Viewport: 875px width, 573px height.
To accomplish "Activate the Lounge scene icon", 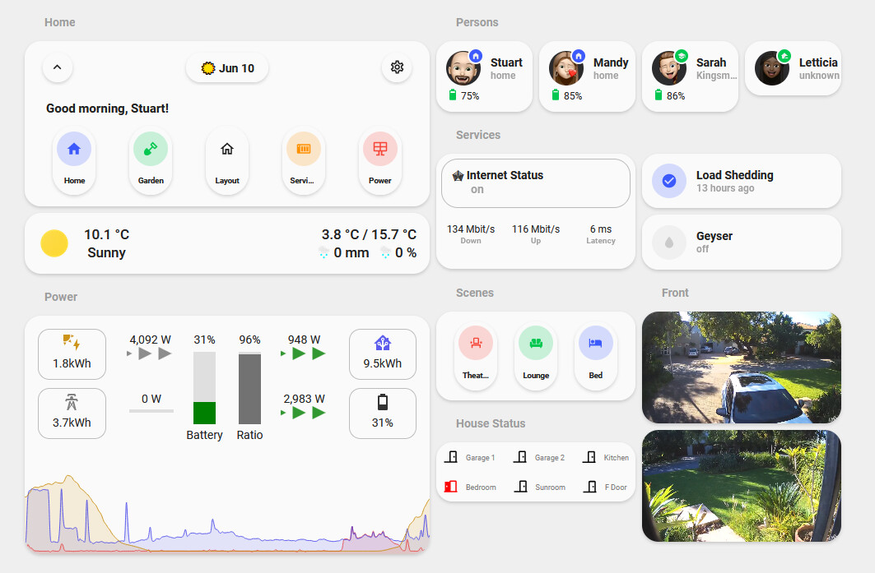I will pos(536,343).
